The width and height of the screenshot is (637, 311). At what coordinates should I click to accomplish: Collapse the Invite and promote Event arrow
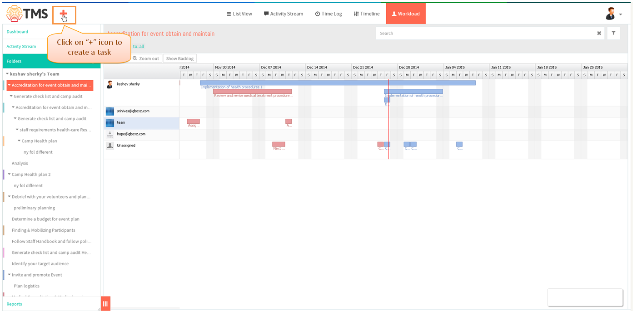[x=10, y=275]
